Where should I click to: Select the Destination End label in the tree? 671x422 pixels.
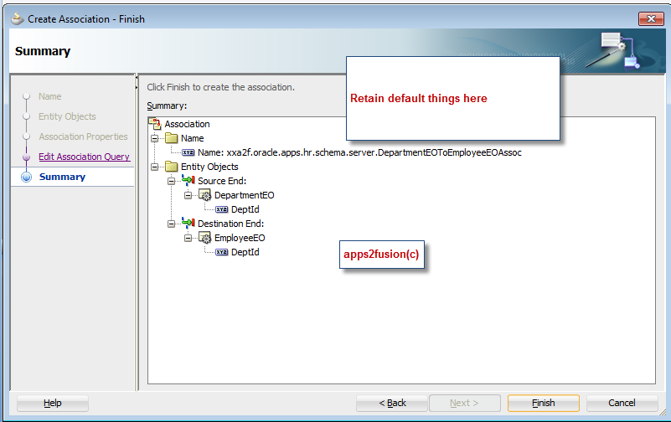point(230,224)
